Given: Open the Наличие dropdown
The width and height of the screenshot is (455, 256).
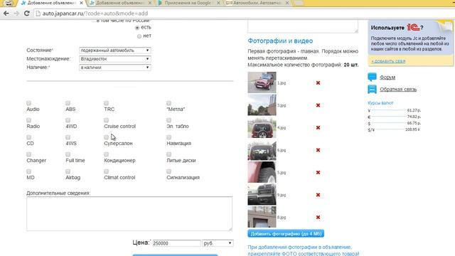Looking at the screenshot, I should pyautogui.click(x=115, y=68).
